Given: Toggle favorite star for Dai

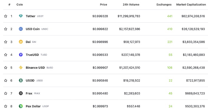Looking at the screenshot, I should click(x=6, y=42).
